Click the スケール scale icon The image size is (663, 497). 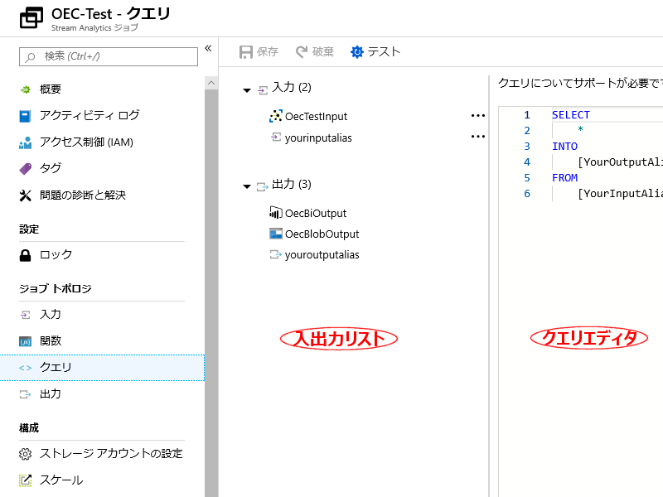pos(26,480)
